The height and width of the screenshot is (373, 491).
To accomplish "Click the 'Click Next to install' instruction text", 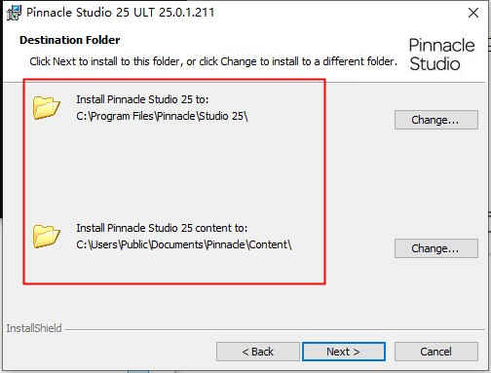I will (x=213, y=61).
